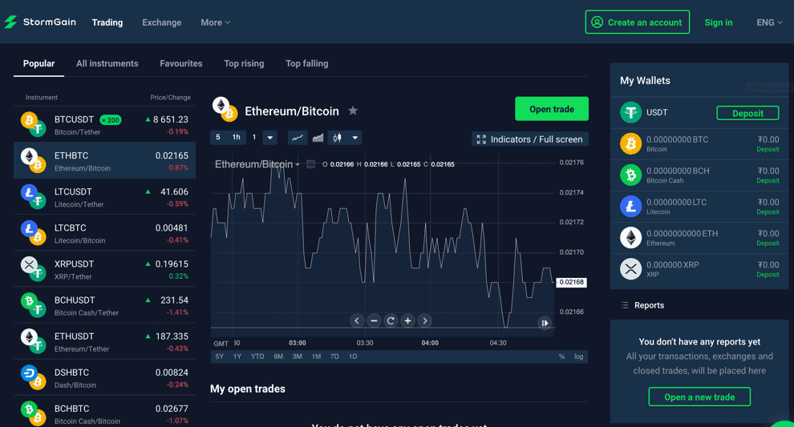Zoom out chart with the minus button
794x427 pixels.
coord(374,320)
